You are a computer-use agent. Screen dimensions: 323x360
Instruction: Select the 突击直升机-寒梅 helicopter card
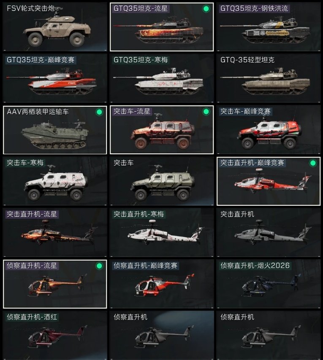click(162, 233)
